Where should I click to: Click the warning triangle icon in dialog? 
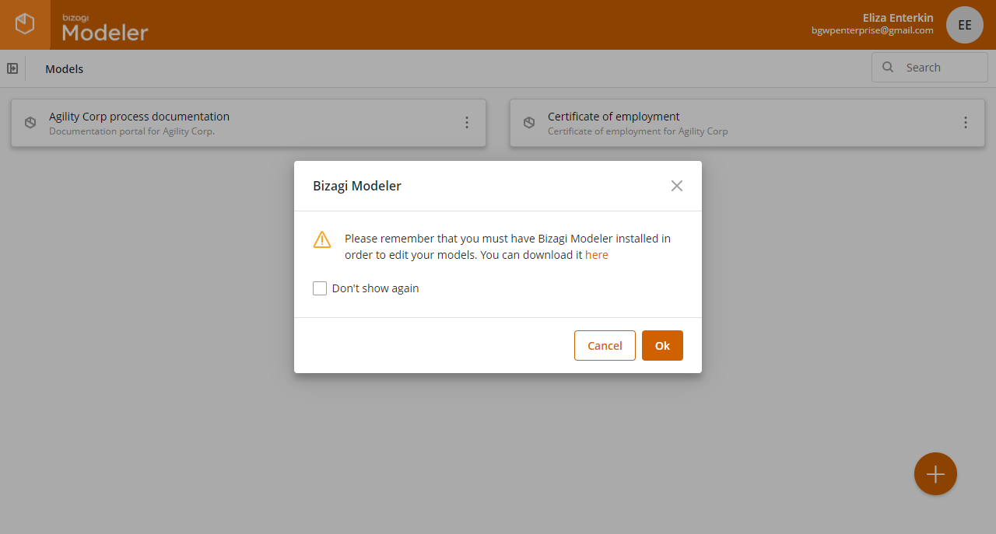[322, 239]
